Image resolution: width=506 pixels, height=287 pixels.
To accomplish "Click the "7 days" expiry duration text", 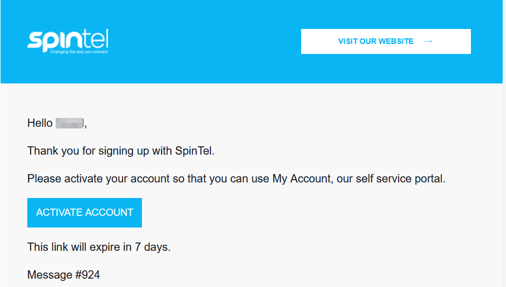I will 151,247.
